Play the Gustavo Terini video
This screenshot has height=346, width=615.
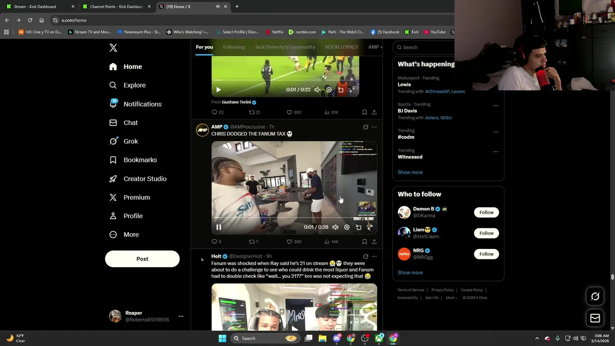(219, 90)
